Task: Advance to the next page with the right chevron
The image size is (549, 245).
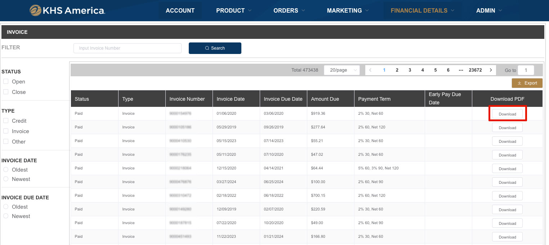Action: (x=491, y=70)
